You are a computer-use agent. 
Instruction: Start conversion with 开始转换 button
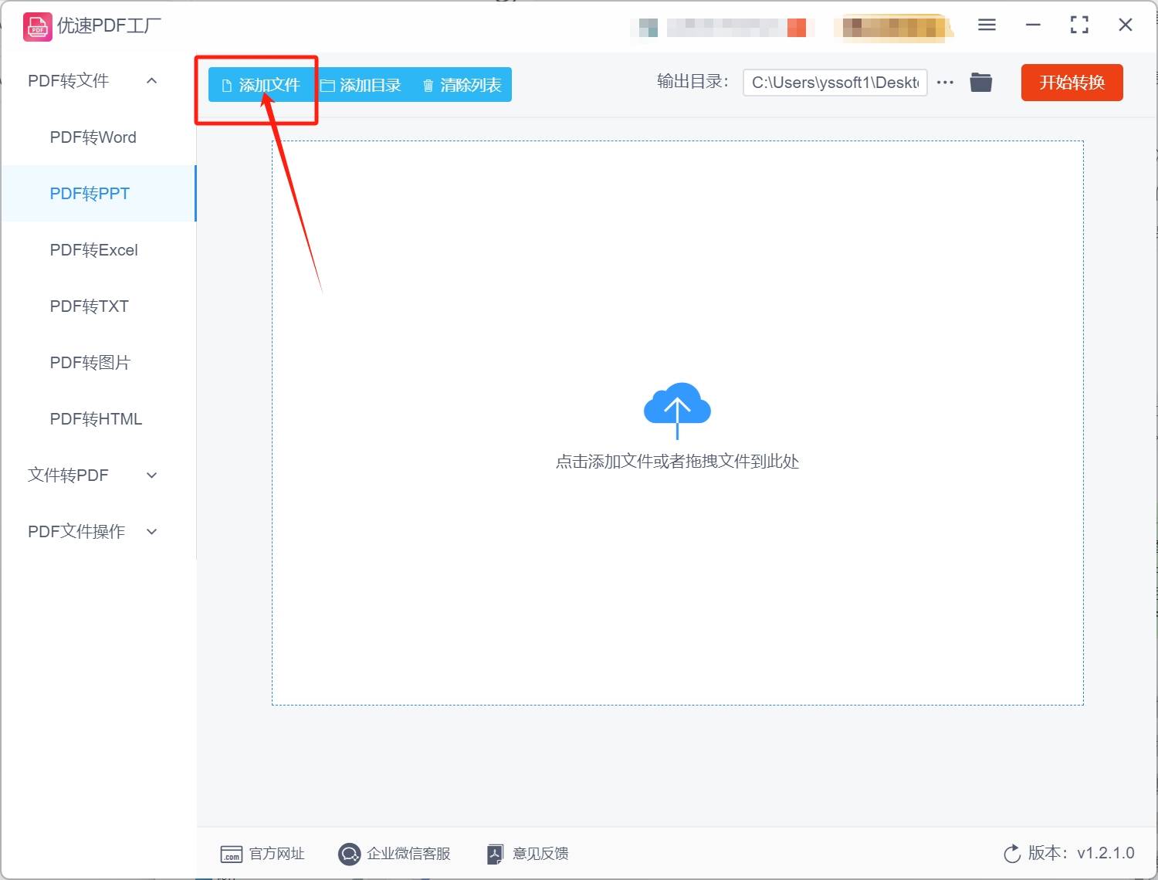[1072, 83]
